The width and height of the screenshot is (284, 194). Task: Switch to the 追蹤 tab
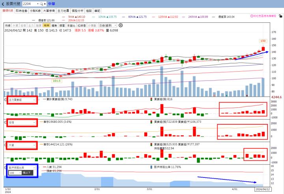click(x=89, y=11)
